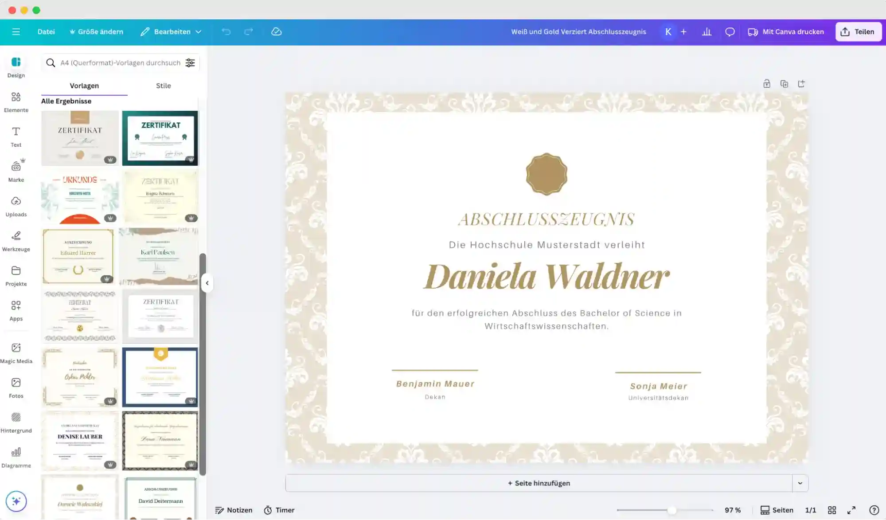Click the analytics chart icon

(x=707, y=32)
